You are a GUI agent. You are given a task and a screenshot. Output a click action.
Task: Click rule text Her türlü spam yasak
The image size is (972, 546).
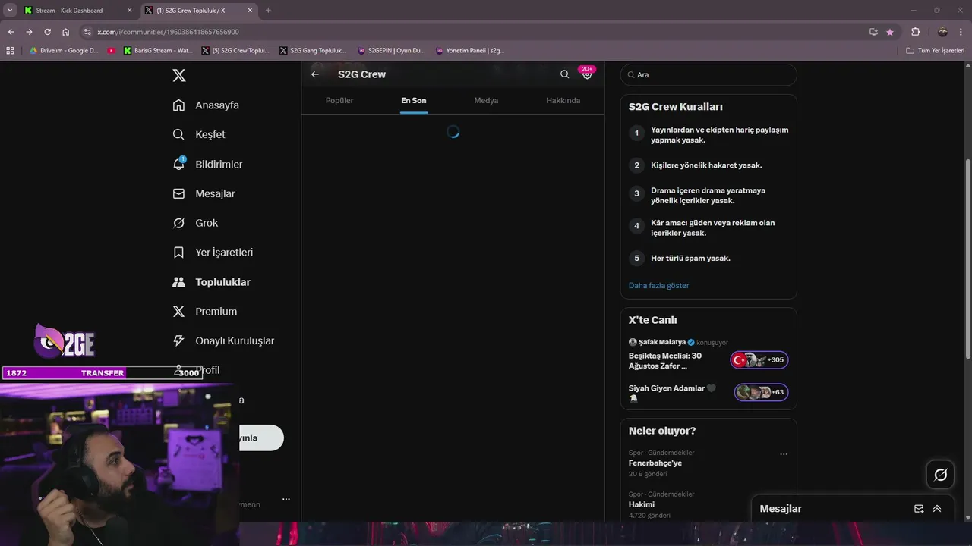(690, 258)
